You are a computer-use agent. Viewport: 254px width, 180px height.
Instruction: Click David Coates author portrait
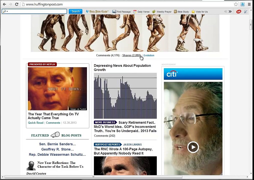(x=31, y=165)
